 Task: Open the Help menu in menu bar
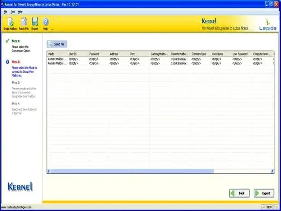tap(20, 12)
